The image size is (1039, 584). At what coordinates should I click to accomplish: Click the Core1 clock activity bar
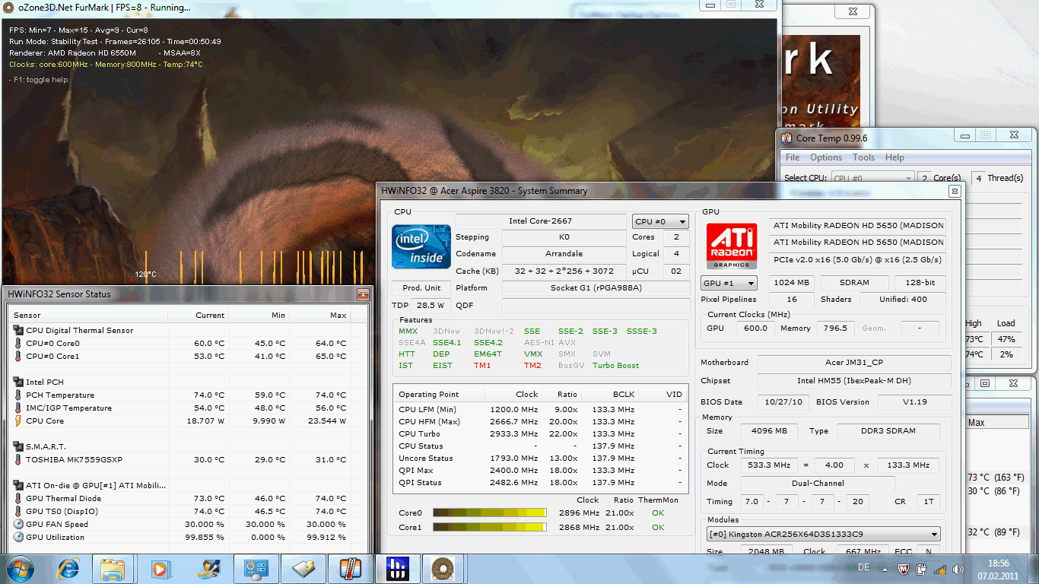tap(489, 527)
